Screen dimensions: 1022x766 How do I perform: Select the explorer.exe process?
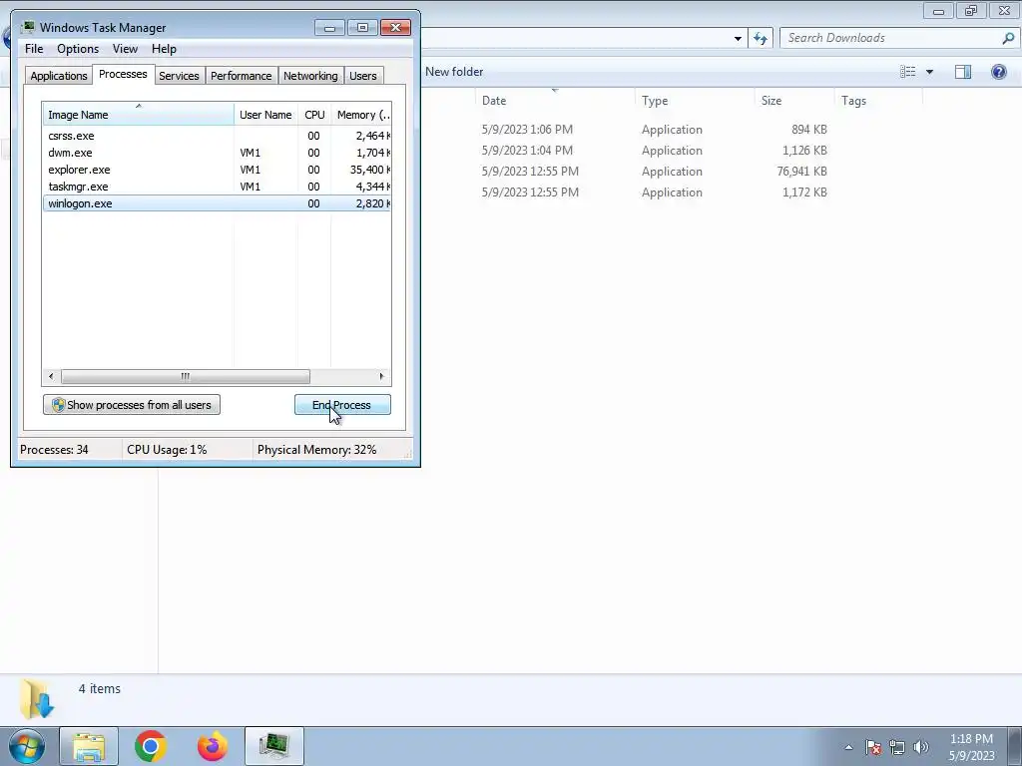217,170
